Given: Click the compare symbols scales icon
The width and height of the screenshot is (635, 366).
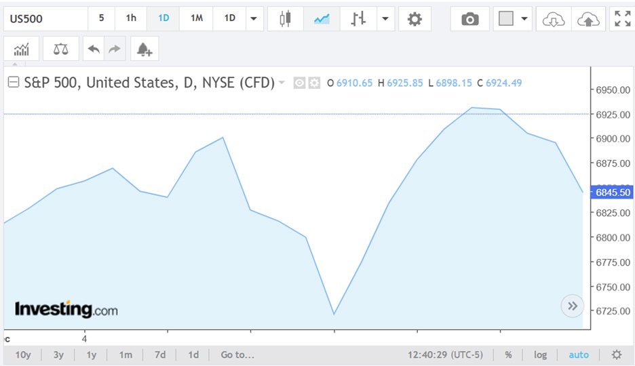Looking at the screenshot, I should click(61, 49).
